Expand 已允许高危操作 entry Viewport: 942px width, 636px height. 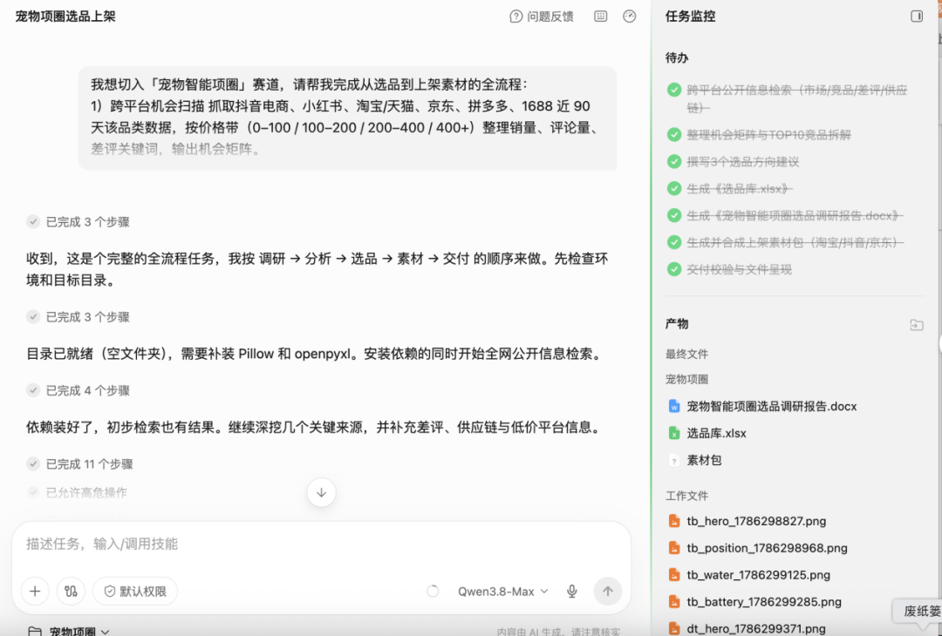[x=77, y=492]
